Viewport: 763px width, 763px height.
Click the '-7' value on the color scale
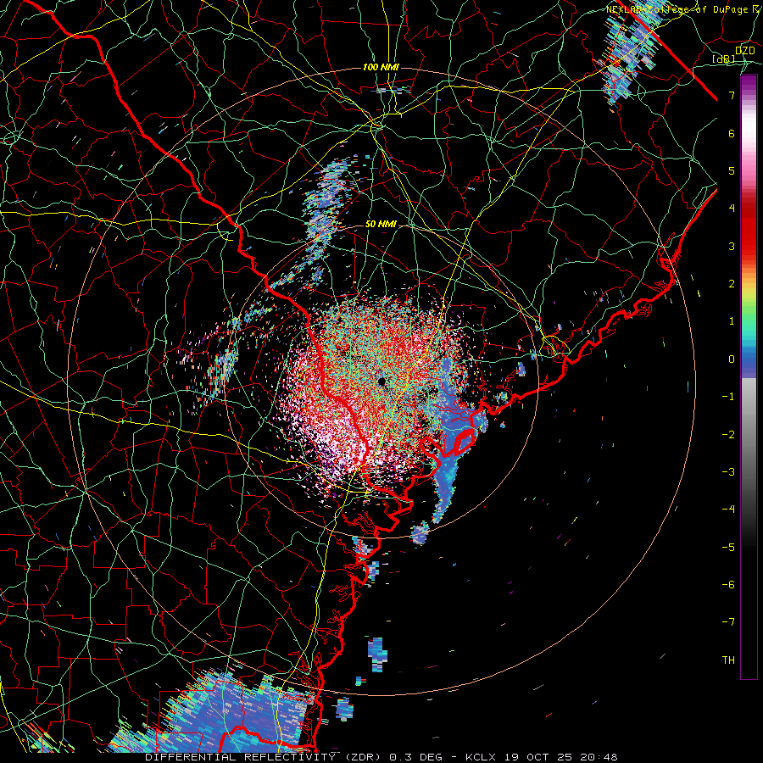(x=728, y=622)
